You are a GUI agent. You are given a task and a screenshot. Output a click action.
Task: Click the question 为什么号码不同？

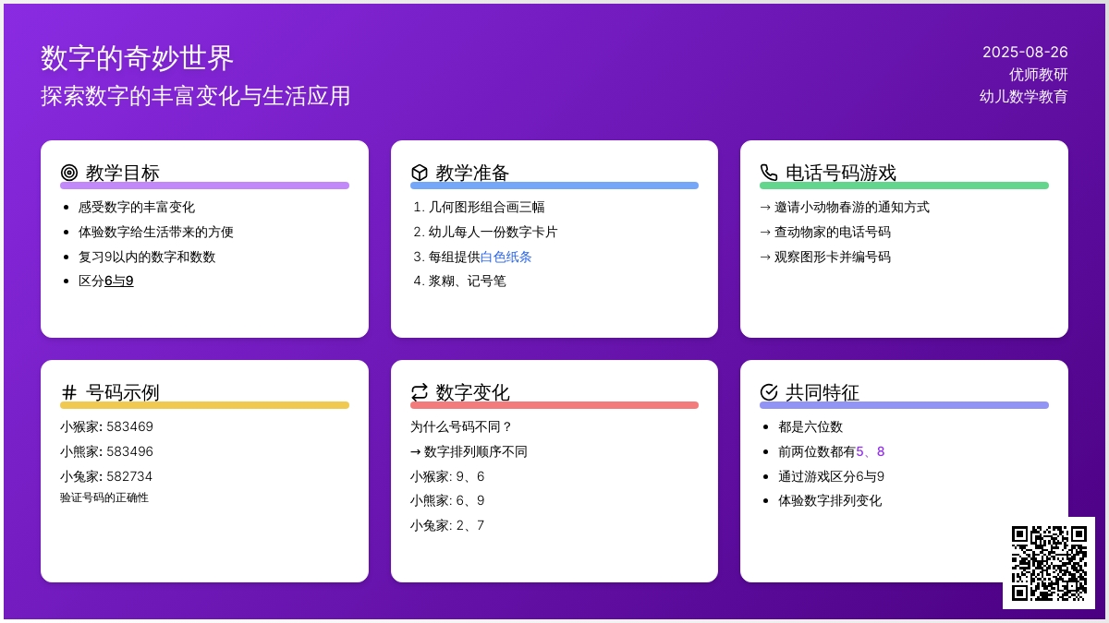click(461, 426)
